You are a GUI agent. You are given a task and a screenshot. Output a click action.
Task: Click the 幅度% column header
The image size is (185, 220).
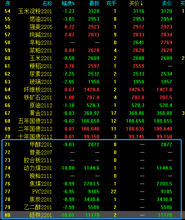coord(68,3)
